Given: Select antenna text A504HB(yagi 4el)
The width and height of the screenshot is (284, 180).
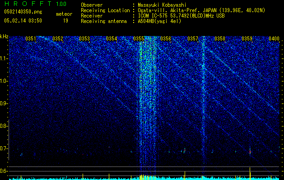Looking at the screenshot, I should 159,21.
